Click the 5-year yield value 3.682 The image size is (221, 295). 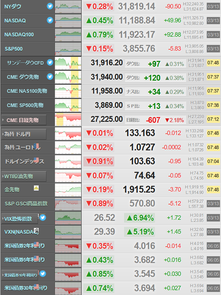pos(145,260)
